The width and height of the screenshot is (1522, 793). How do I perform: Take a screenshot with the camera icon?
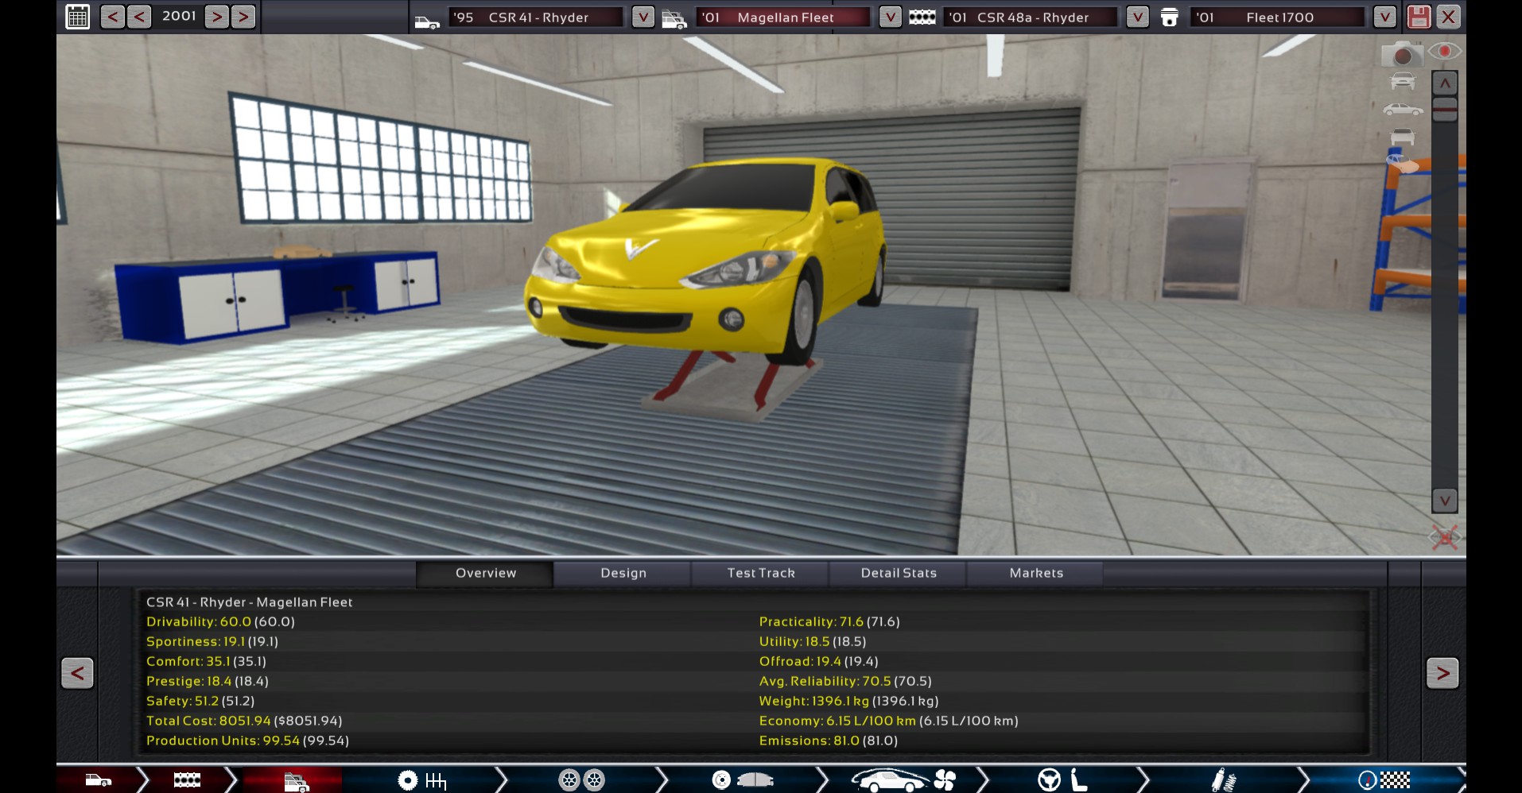click(1401, 55)
